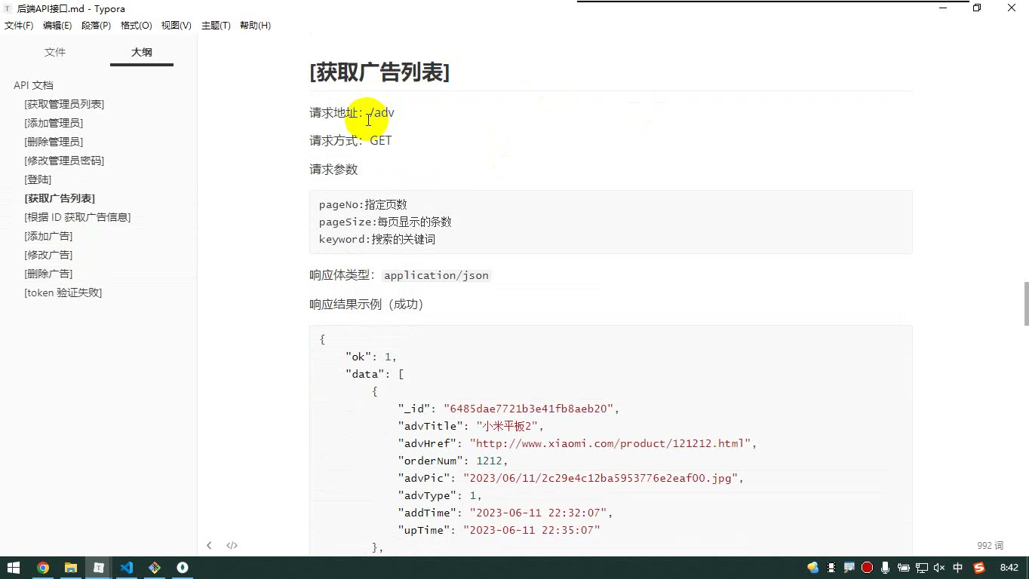Open File Explorer from the taskbar
The height and width of the screenshot is (579, 1029).
pyautogui.click(x=71, y=568)
